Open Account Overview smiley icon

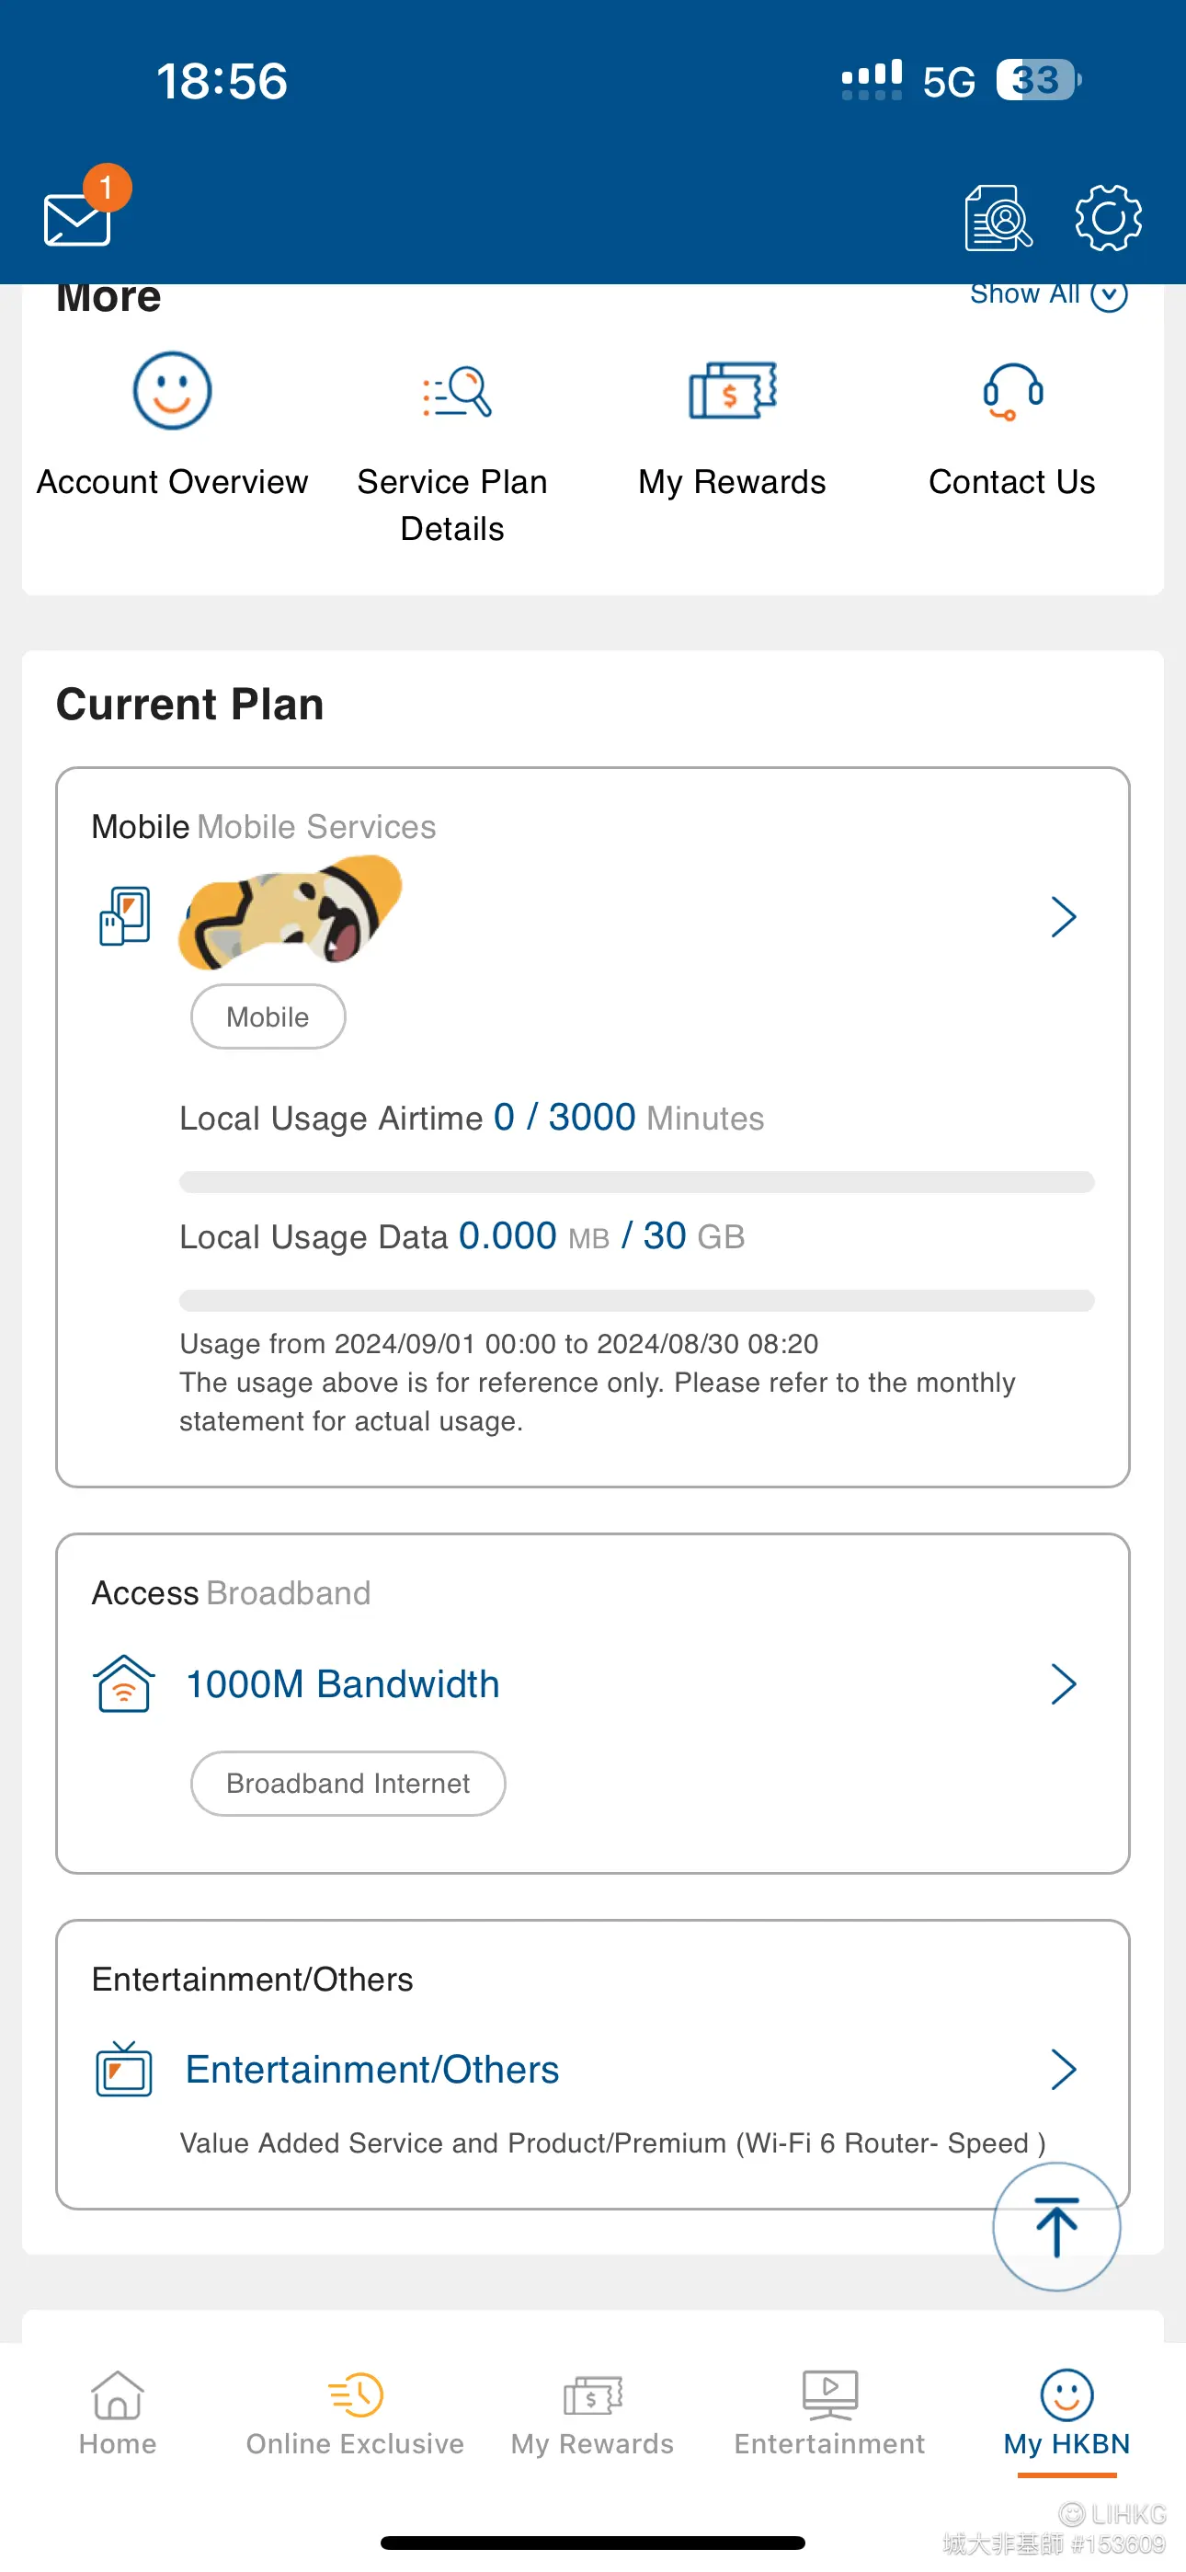[172, 390]
